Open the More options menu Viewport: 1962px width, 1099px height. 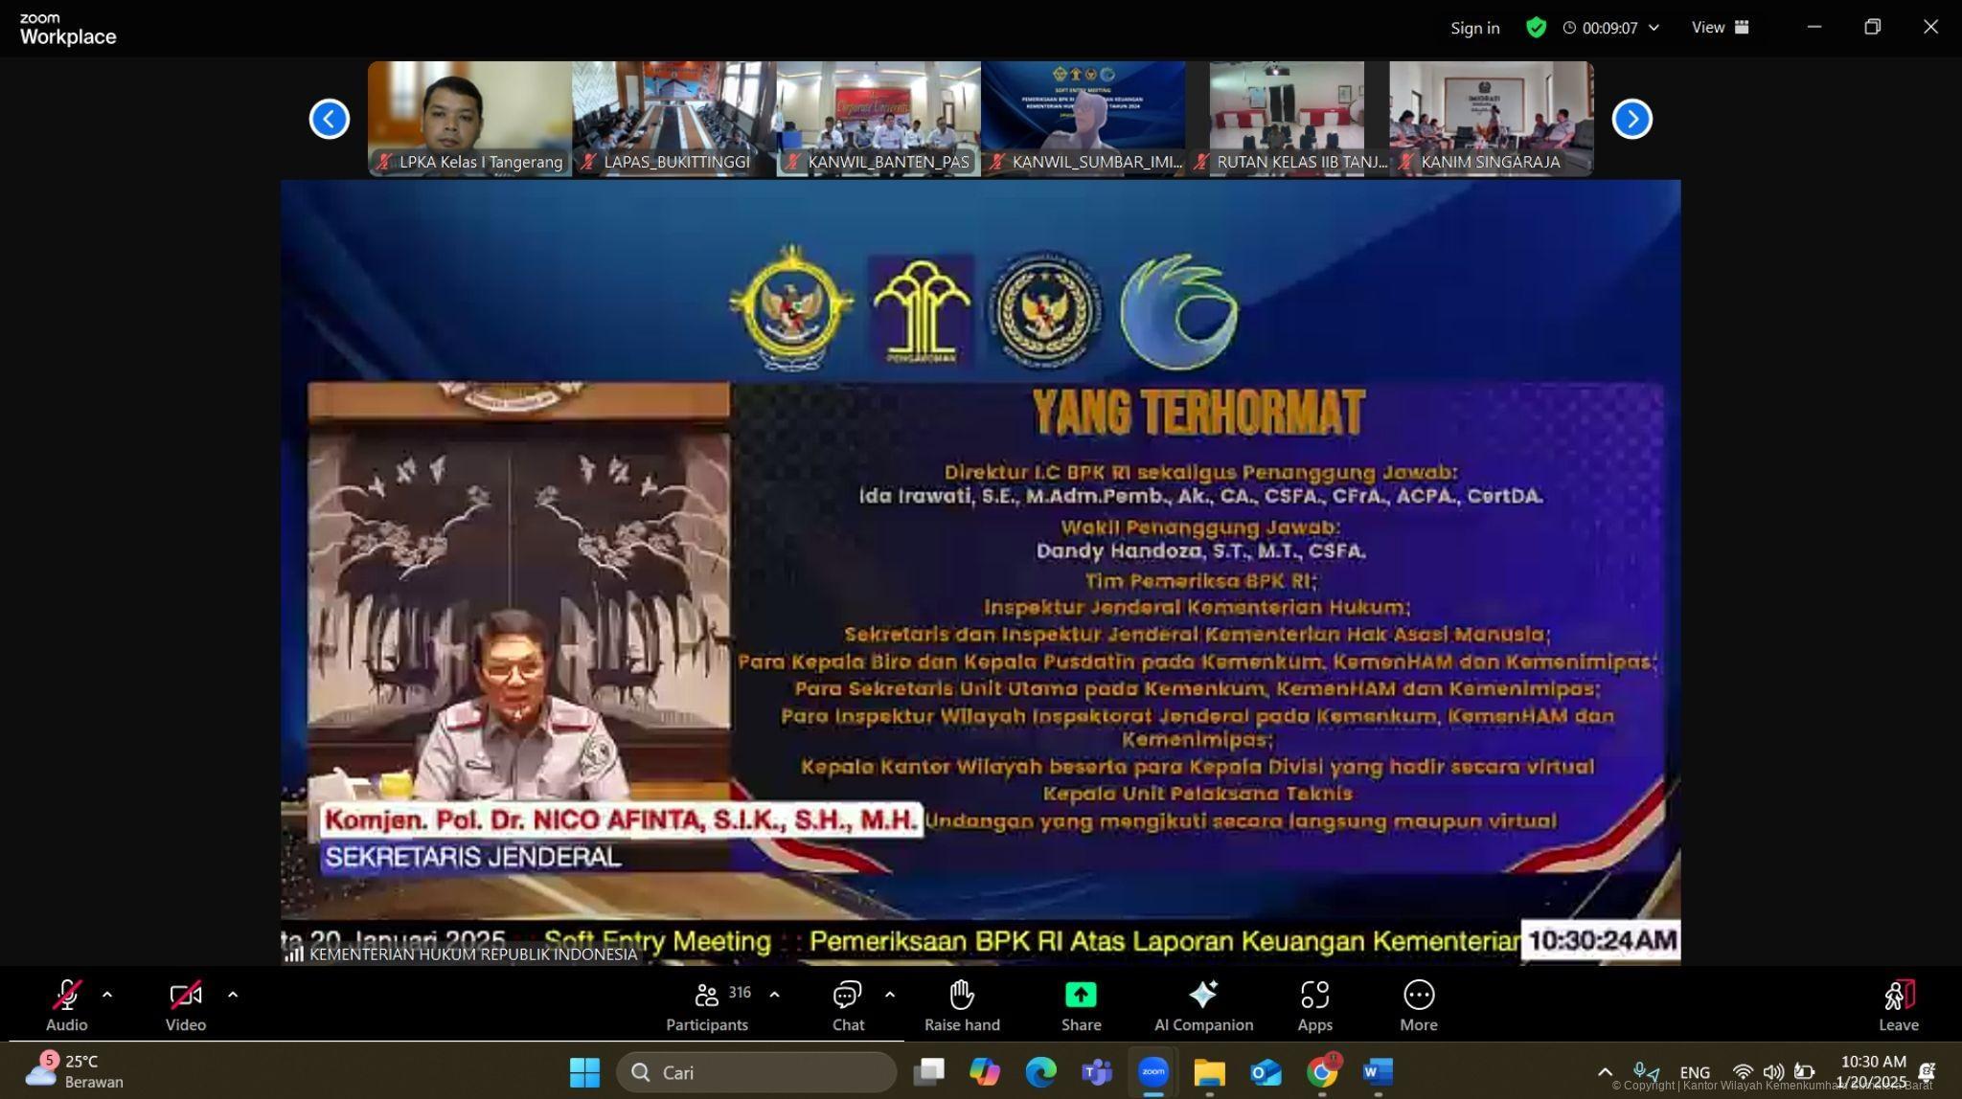1419,1005
